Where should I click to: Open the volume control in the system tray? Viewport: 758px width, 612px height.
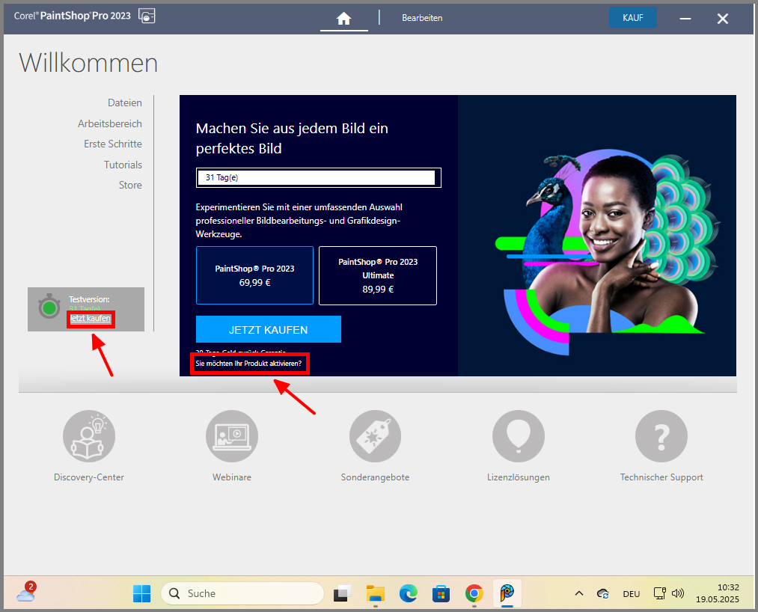tap(678, 593)
